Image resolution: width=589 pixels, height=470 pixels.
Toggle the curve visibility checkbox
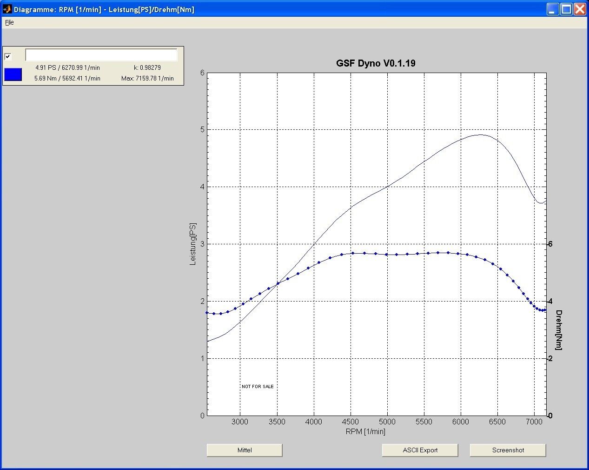pyautogui.click(x=8, y=56)
